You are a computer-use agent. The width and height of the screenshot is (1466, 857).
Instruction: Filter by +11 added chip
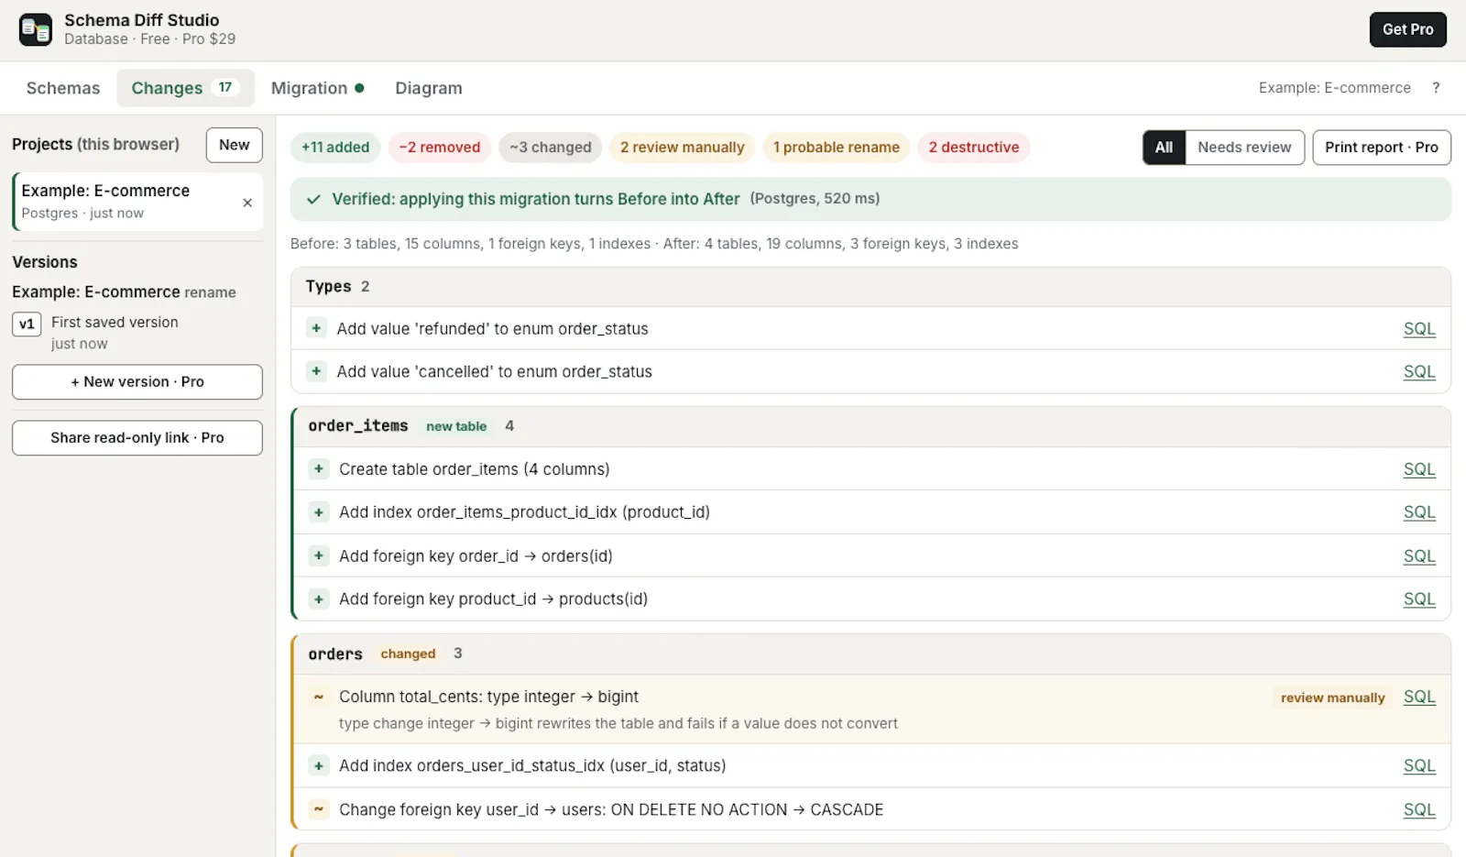(x=335, y=148)
